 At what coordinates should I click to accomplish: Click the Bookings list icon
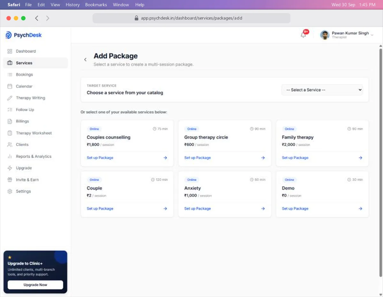click(10, 75)
